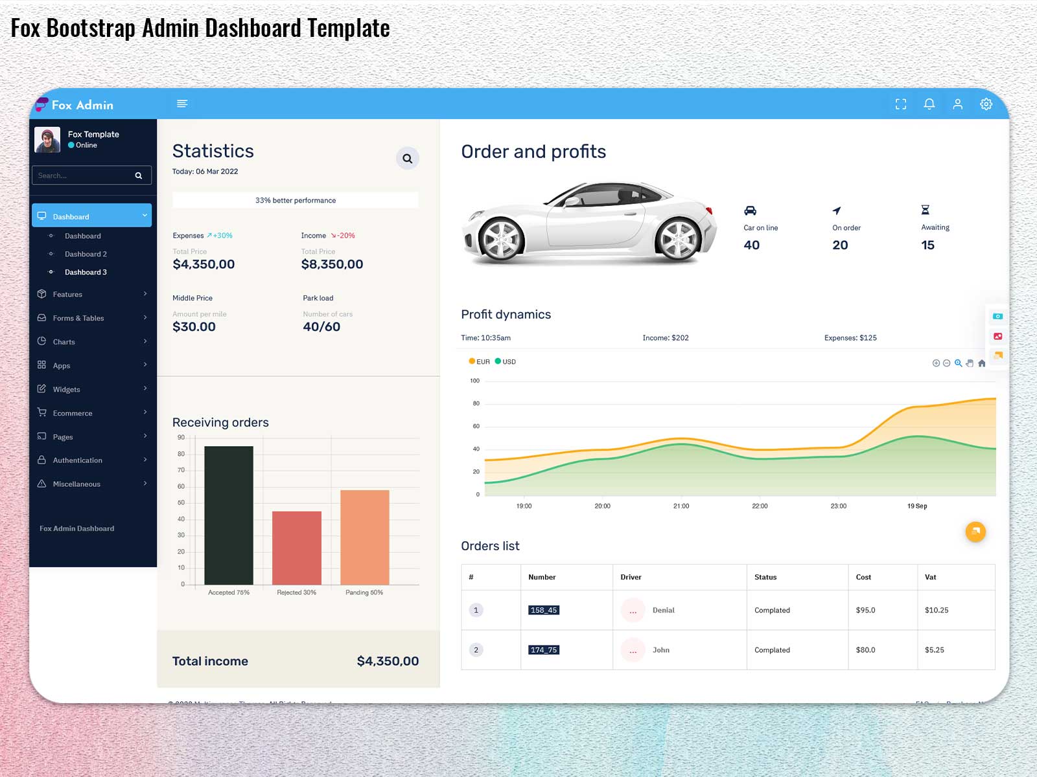Screen dimensions: 1037x777
Task: Click the camera download icon on the chart
Action: click(x=998, y=315)
